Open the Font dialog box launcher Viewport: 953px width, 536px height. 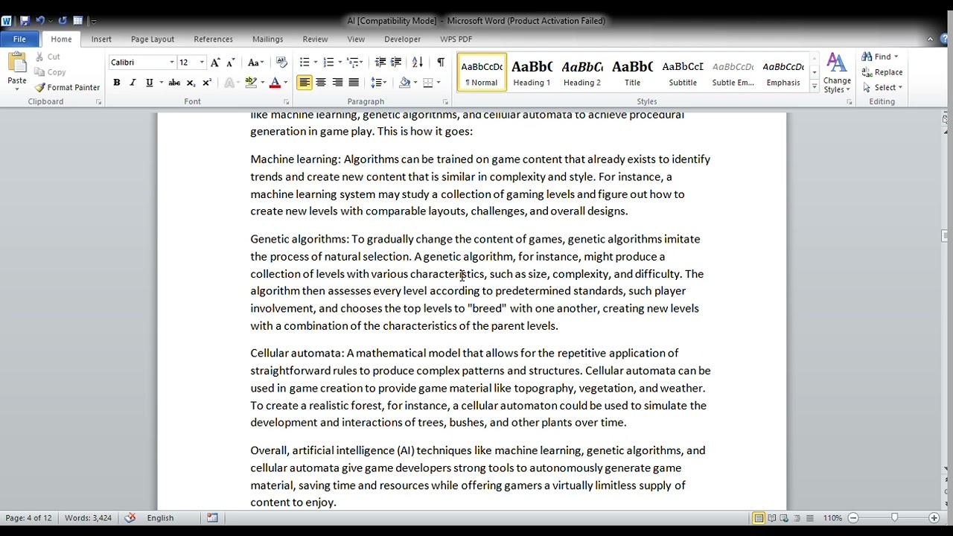click(x=287, y=102)
